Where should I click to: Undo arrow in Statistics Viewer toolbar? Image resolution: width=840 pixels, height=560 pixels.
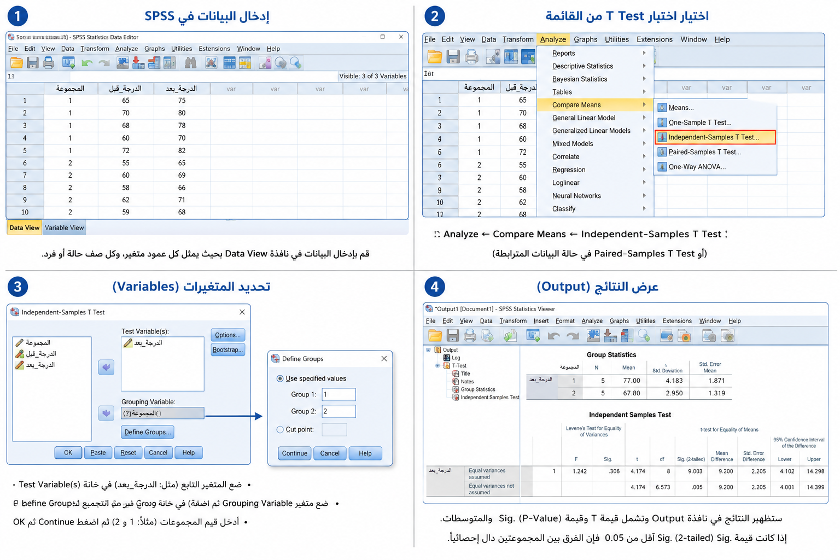point(554,336)
